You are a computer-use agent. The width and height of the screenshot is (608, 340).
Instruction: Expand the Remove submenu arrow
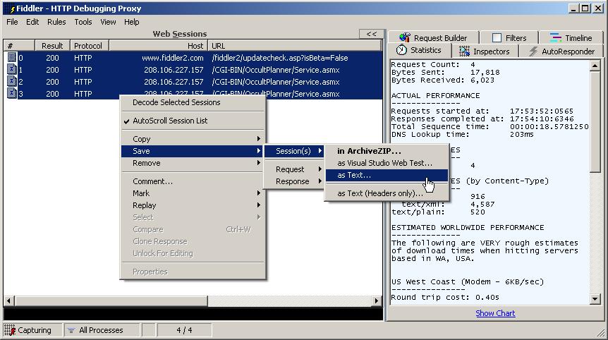click(258, 163)
